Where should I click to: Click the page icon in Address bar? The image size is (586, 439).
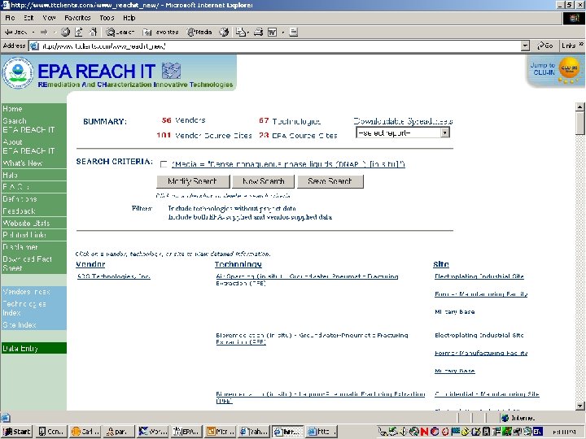(x=34, y=46)
